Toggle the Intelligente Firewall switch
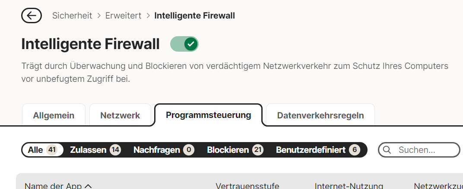Screen dimensions: 463x189 pos(184,44)
